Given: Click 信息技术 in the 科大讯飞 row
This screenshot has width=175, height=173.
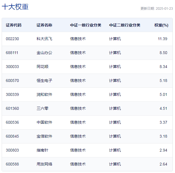Looking at the screenshot, I should coord(78,39).
